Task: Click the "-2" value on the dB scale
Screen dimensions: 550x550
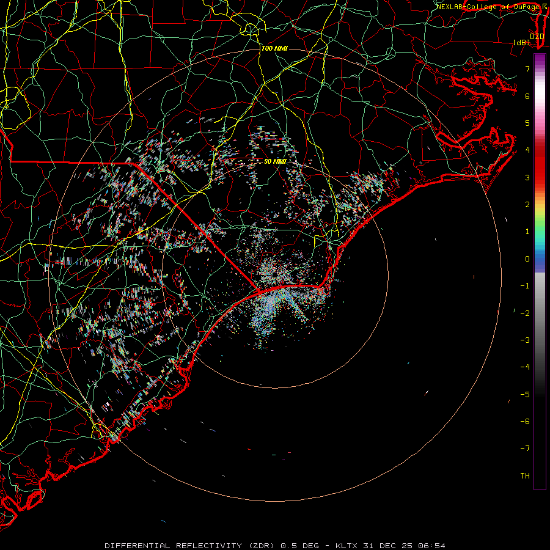Action: (525, 313)
